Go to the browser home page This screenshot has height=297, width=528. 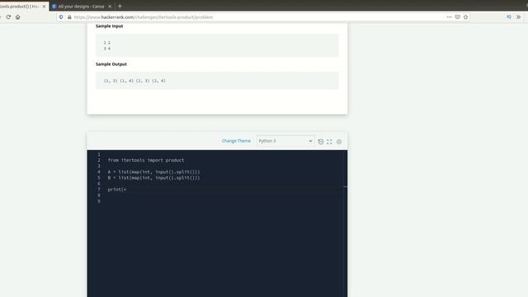coord(17,16)
